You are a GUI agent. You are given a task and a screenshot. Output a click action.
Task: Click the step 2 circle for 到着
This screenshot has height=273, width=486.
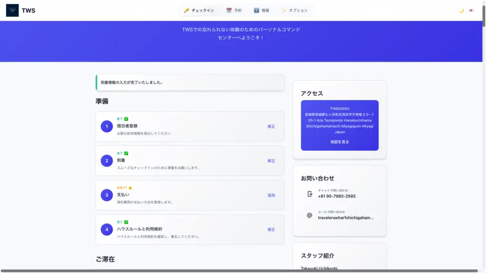click(x=107, y=161)
